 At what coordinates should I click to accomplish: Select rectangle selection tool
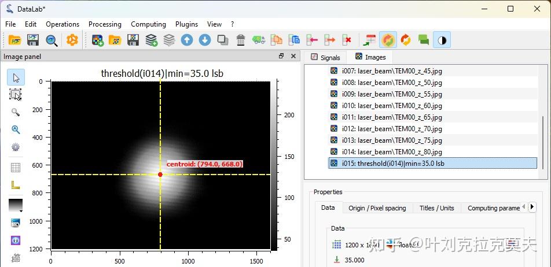pos(16,94)
